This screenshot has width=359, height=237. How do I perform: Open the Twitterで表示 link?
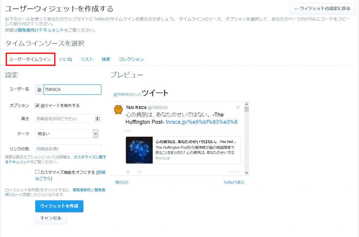234,182
